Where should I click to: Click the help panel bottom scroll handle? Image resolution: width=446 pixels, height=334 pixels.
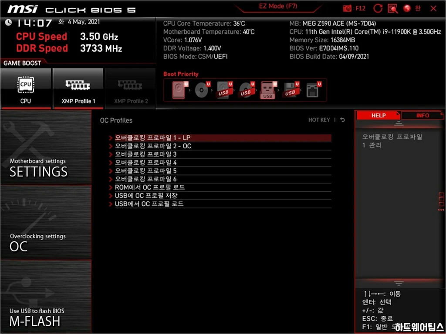click(399, 283)
